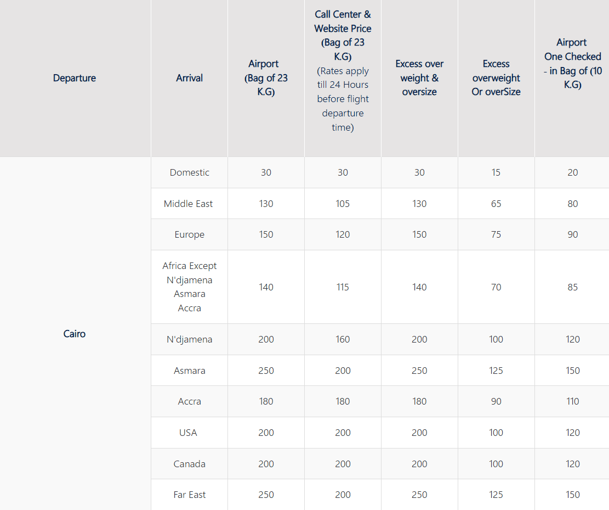Click the Accra arrival cell
609x510 pixels.
click(x=189, y=401)
